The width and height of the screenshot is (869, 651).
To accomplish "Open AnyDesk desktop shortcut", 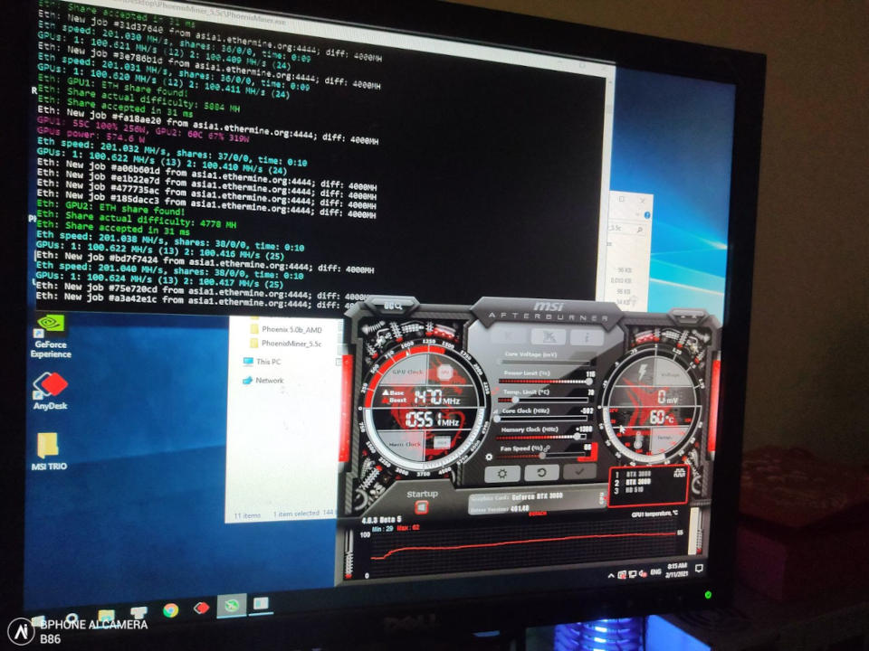I will point(51,391).
